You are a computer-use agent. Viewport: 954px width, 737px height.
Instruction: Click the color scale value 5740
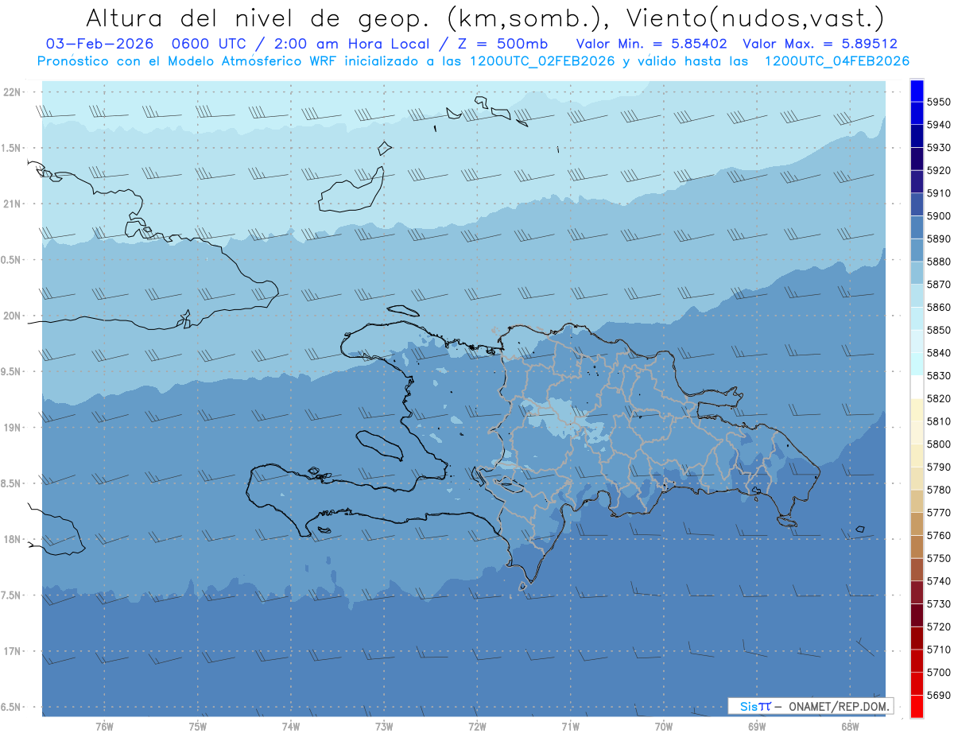[x=938, y=581]
